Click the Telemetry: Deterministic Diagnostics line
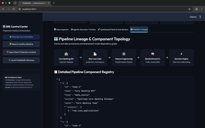205x128 pixels. coord(18,83)
